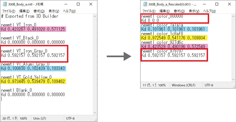Click 100% zoom status in Rescaled(0.001) window

(162, 85)
